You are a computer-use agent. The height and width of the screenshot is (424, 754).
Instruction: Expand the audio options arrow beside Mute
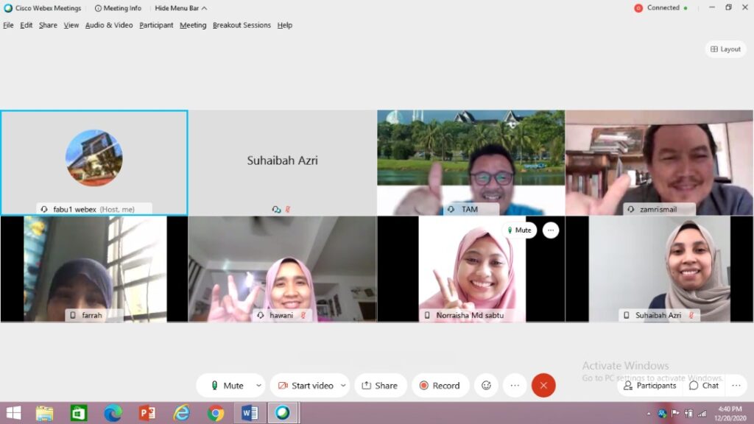click(x=258, y=385)
